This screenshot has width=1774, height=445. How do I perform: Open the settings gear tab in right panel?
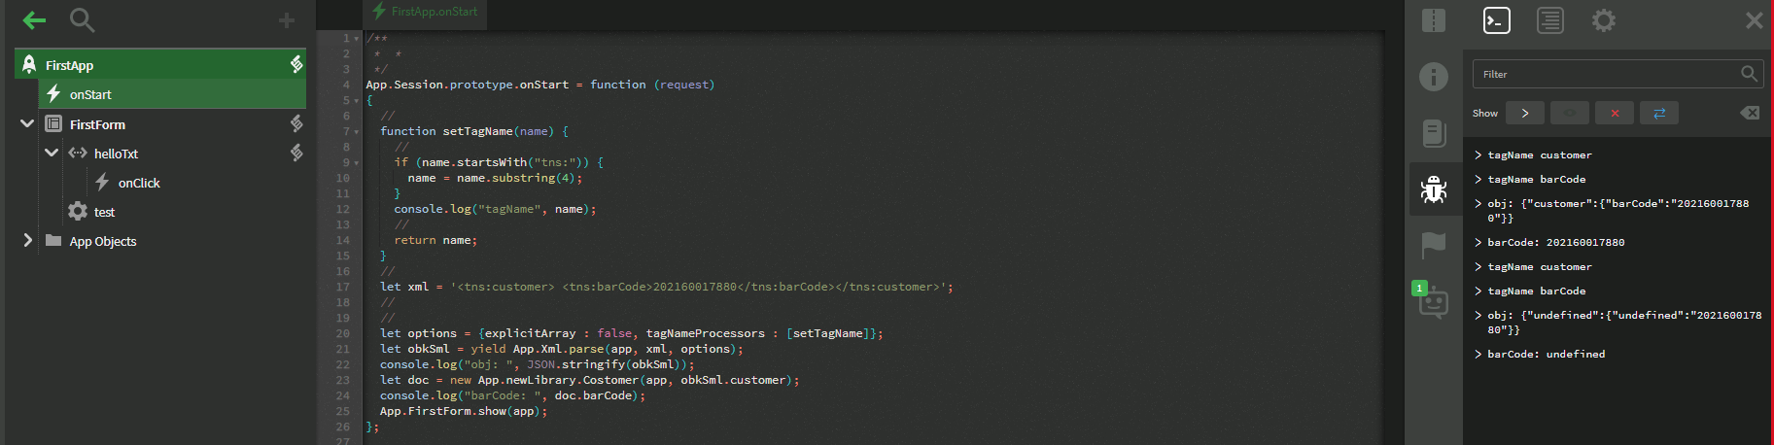point(1604,20)
